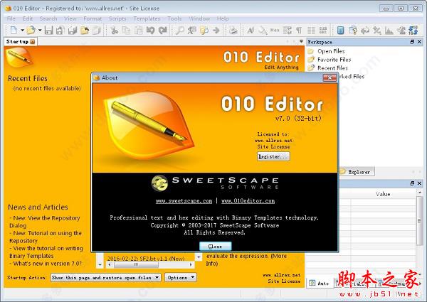The width and height of the screenshot is (427, 302).
Task: Expand the Open file dropdown arrow
Action: point(39,30)
